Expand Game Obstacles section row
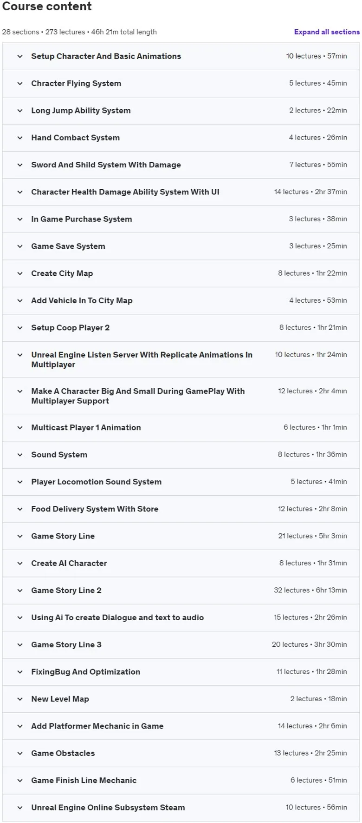Screen dimensions: 362x823 pos(181,753)
